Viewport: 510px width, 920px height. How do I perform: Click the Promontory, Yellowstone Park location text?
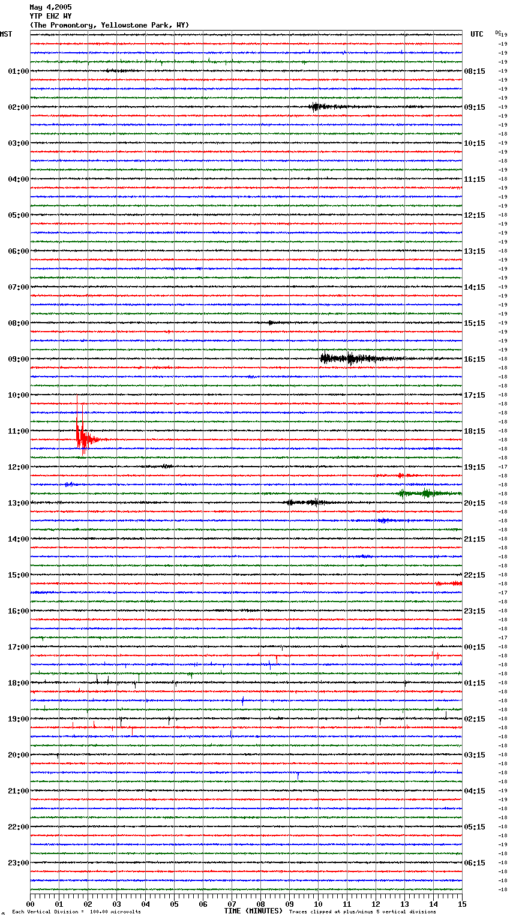coord(109,25)
